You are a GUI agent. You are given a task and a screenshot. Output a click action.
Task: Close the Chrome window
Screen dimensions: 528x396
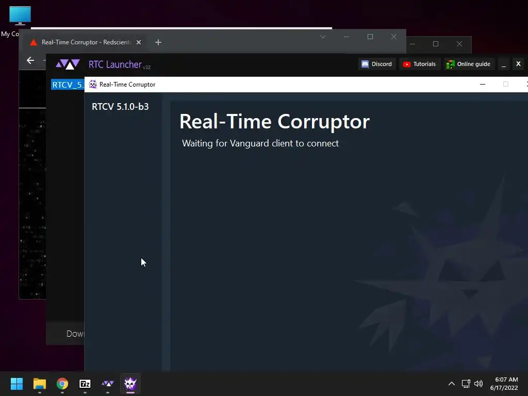coord(393,37)
